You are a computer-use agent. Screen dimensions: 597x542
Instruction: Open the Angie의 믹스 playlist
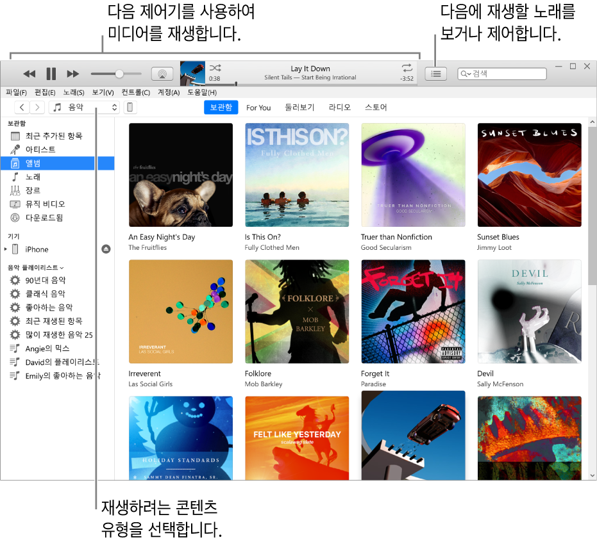[57, 349]
